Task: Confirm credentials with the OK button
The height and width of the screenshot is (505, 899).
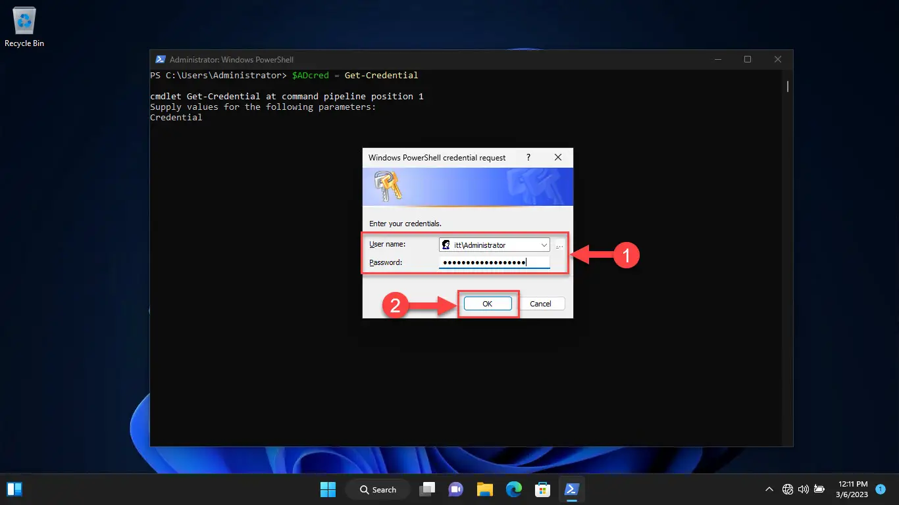Action: [488, 304]
